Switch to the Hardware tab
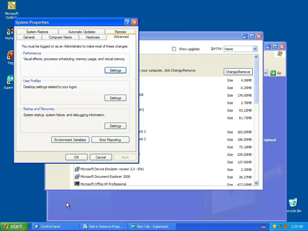Image resolution: width=308 pixels, height=231 pixels. pos(93,37)
